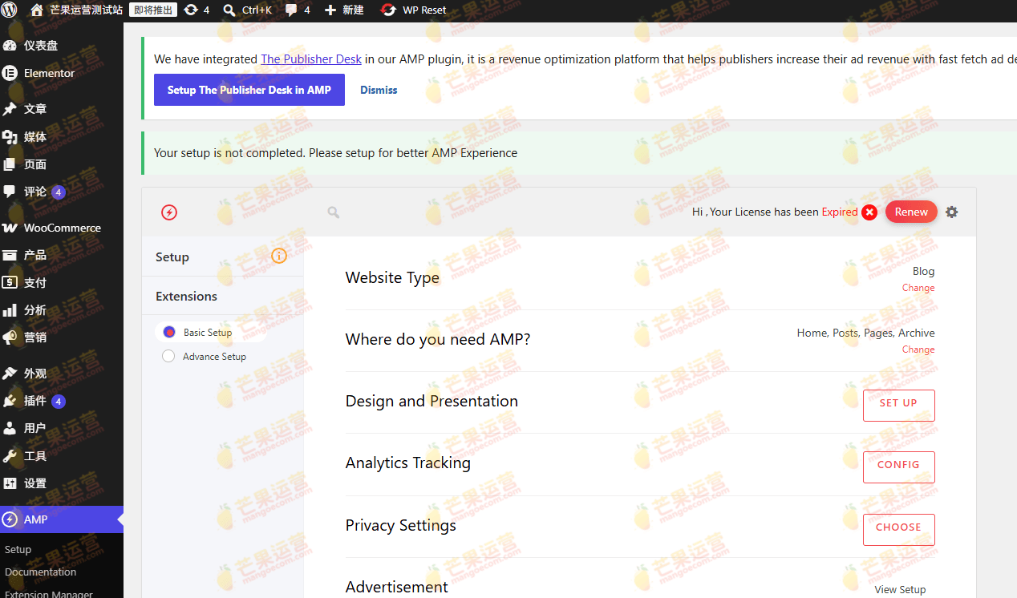The width and height of the screenshot is (1017, 598).
Task: Change the Website Type setting
Action: click(918, 288)
